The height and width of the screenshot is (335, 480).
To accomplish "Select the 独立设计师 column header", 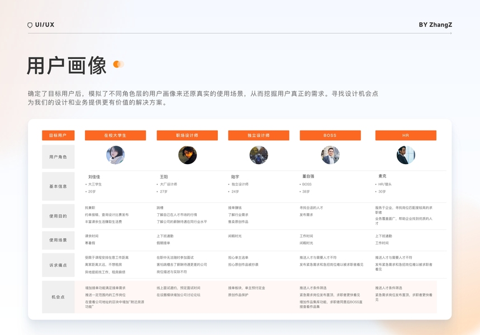I will click(x=259, y=135).
